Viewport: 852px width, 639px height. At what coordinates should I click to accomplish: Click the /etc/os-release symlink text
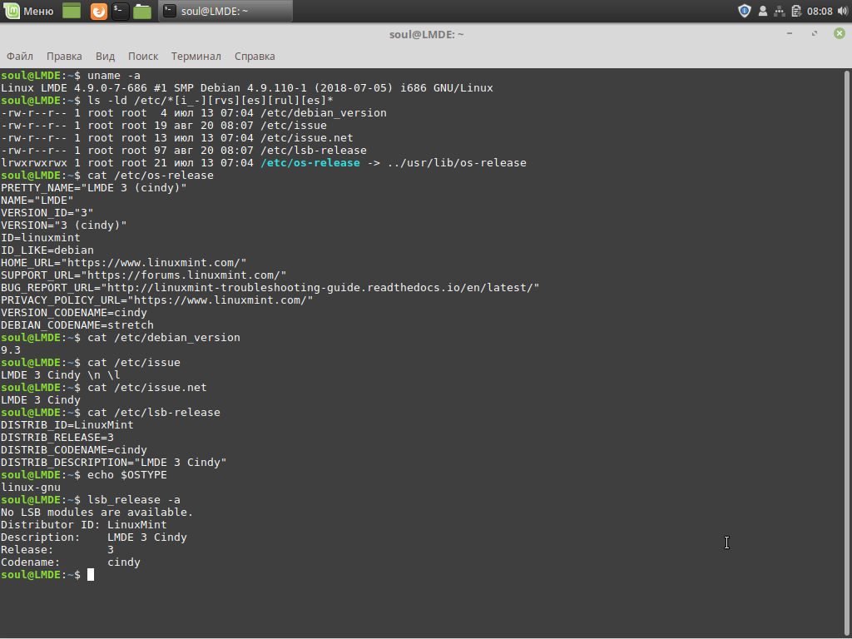point(310,163)
